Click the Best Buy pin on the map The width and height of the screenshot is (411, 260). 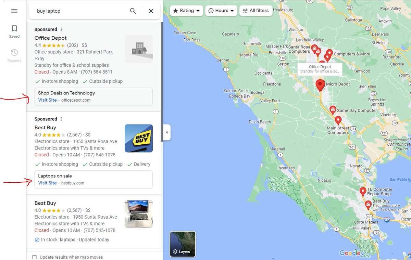[x=368, y=205]
